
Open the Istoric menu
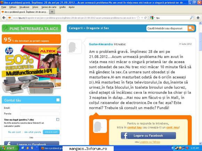[35, 7]
